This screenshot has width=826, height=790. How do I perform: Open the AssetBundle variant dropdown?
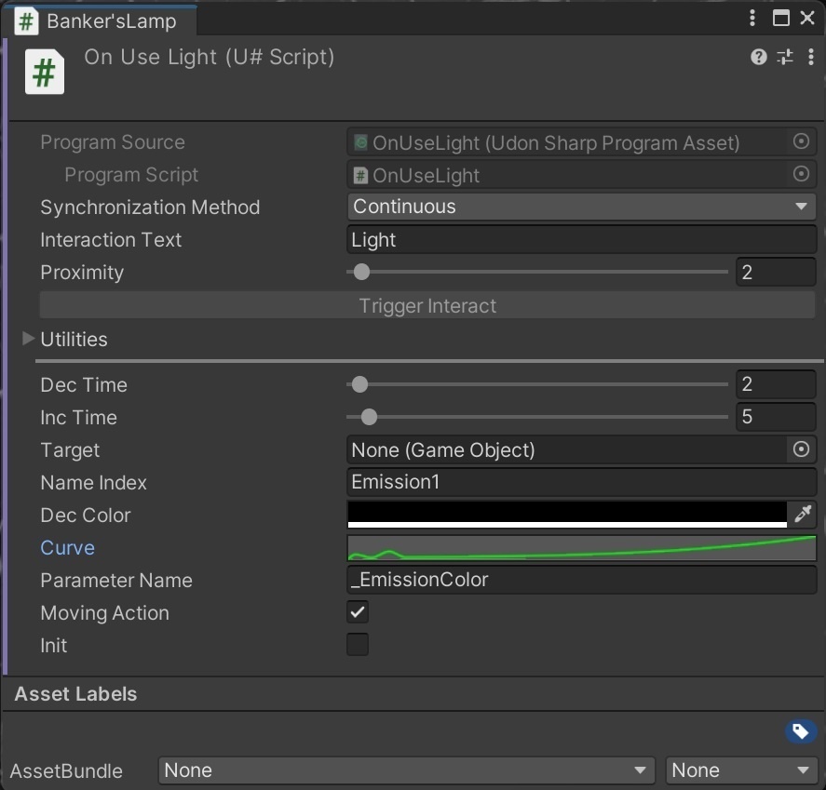pyautogui.click(x=740, y=770)
